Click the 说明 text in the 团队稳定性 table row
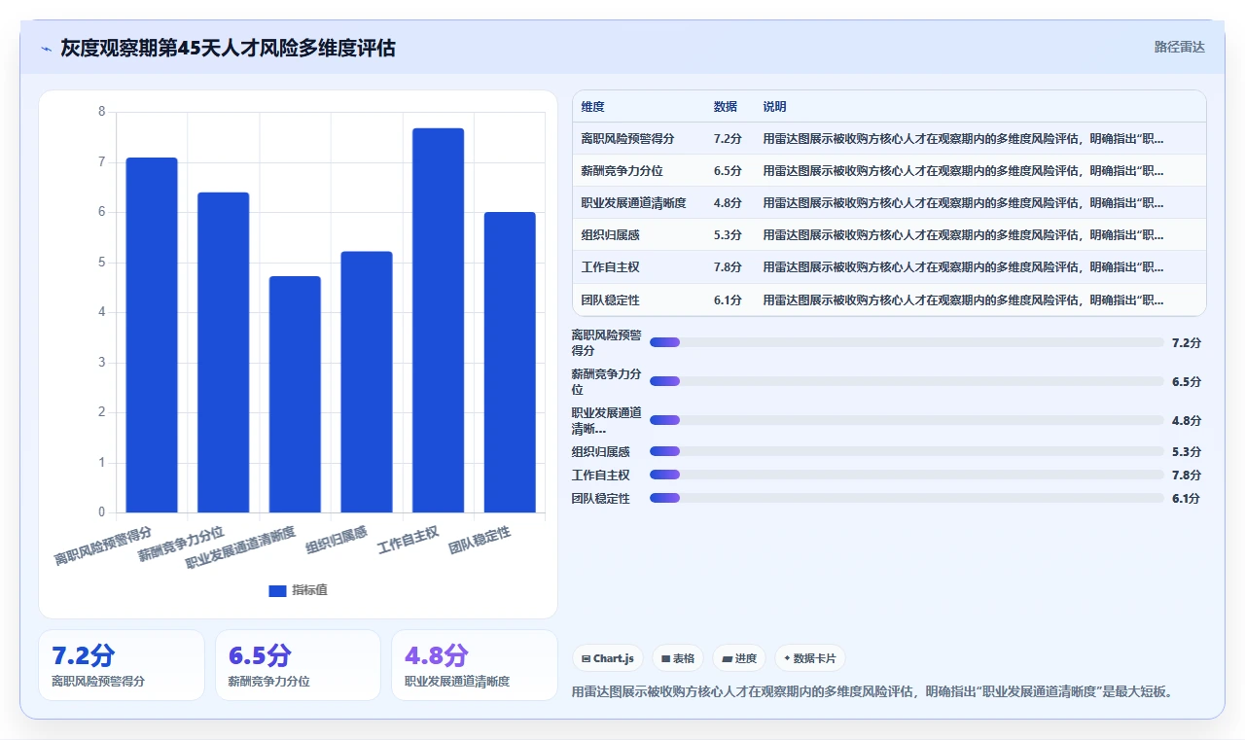The width and height of the screenshot is (1245, 740). coord(963,300)
